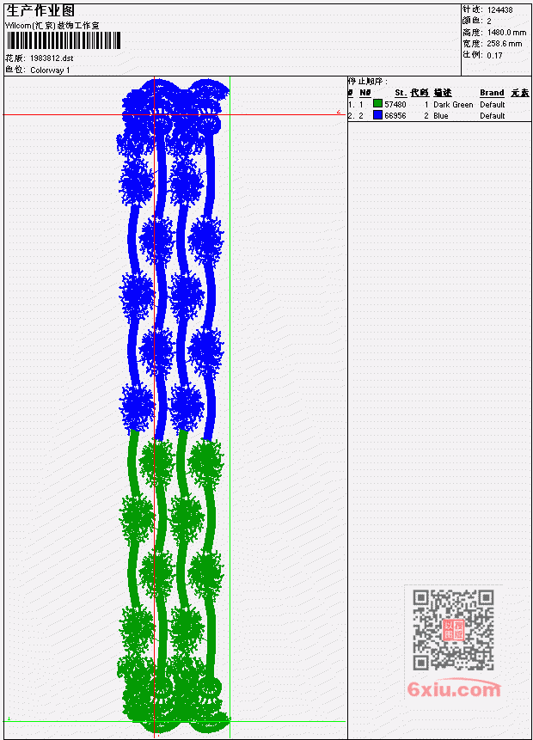The height and width of the screenshot is (740, 533).
Task: Click the blue color swatch in stop list
Action: [x=377, y=115]
